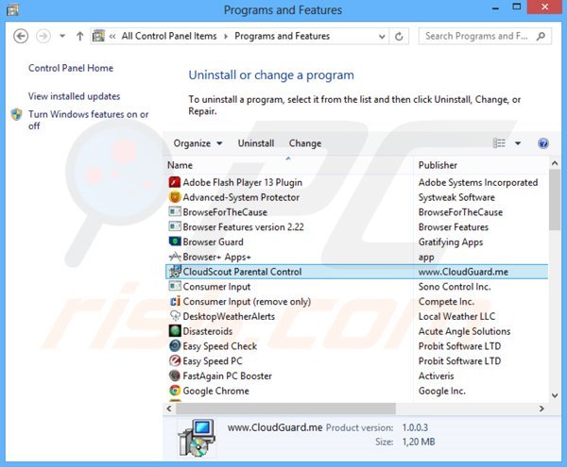Select the Easy Speed Check icon
567x467 pixels.
point(175,345)
